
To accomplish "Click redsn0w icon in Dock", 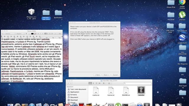I will pos(147,105).
